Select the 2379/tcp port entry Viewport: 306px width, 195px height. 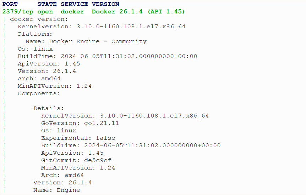(18, 12)
